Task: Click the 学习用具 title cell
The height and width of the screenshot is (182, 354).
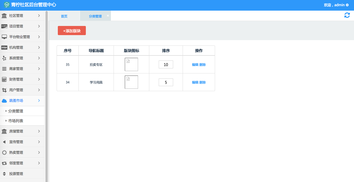Action: 96,82
